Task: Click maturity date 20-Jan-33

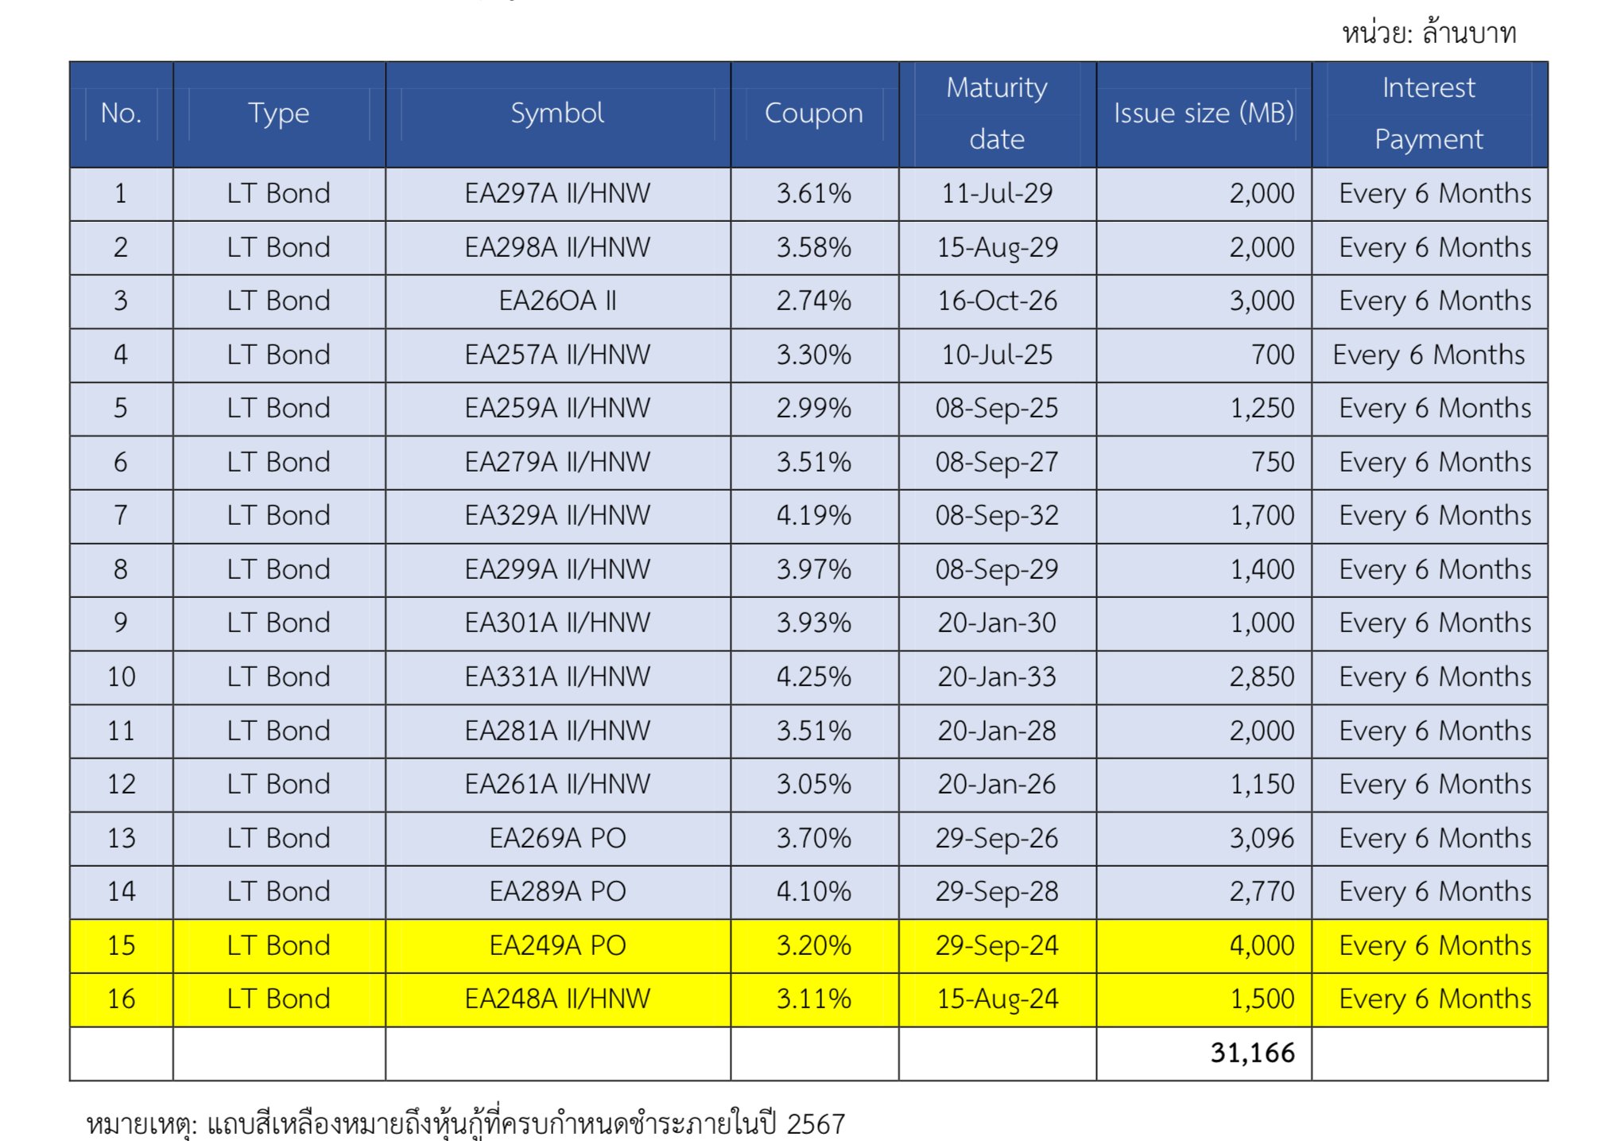Action: tap(997, 677)
